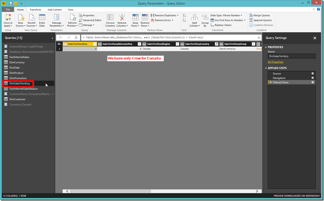The height and width of the screenshot is (201, 324).
Task: Click Remove Errors button
Action: click(162, 20)
